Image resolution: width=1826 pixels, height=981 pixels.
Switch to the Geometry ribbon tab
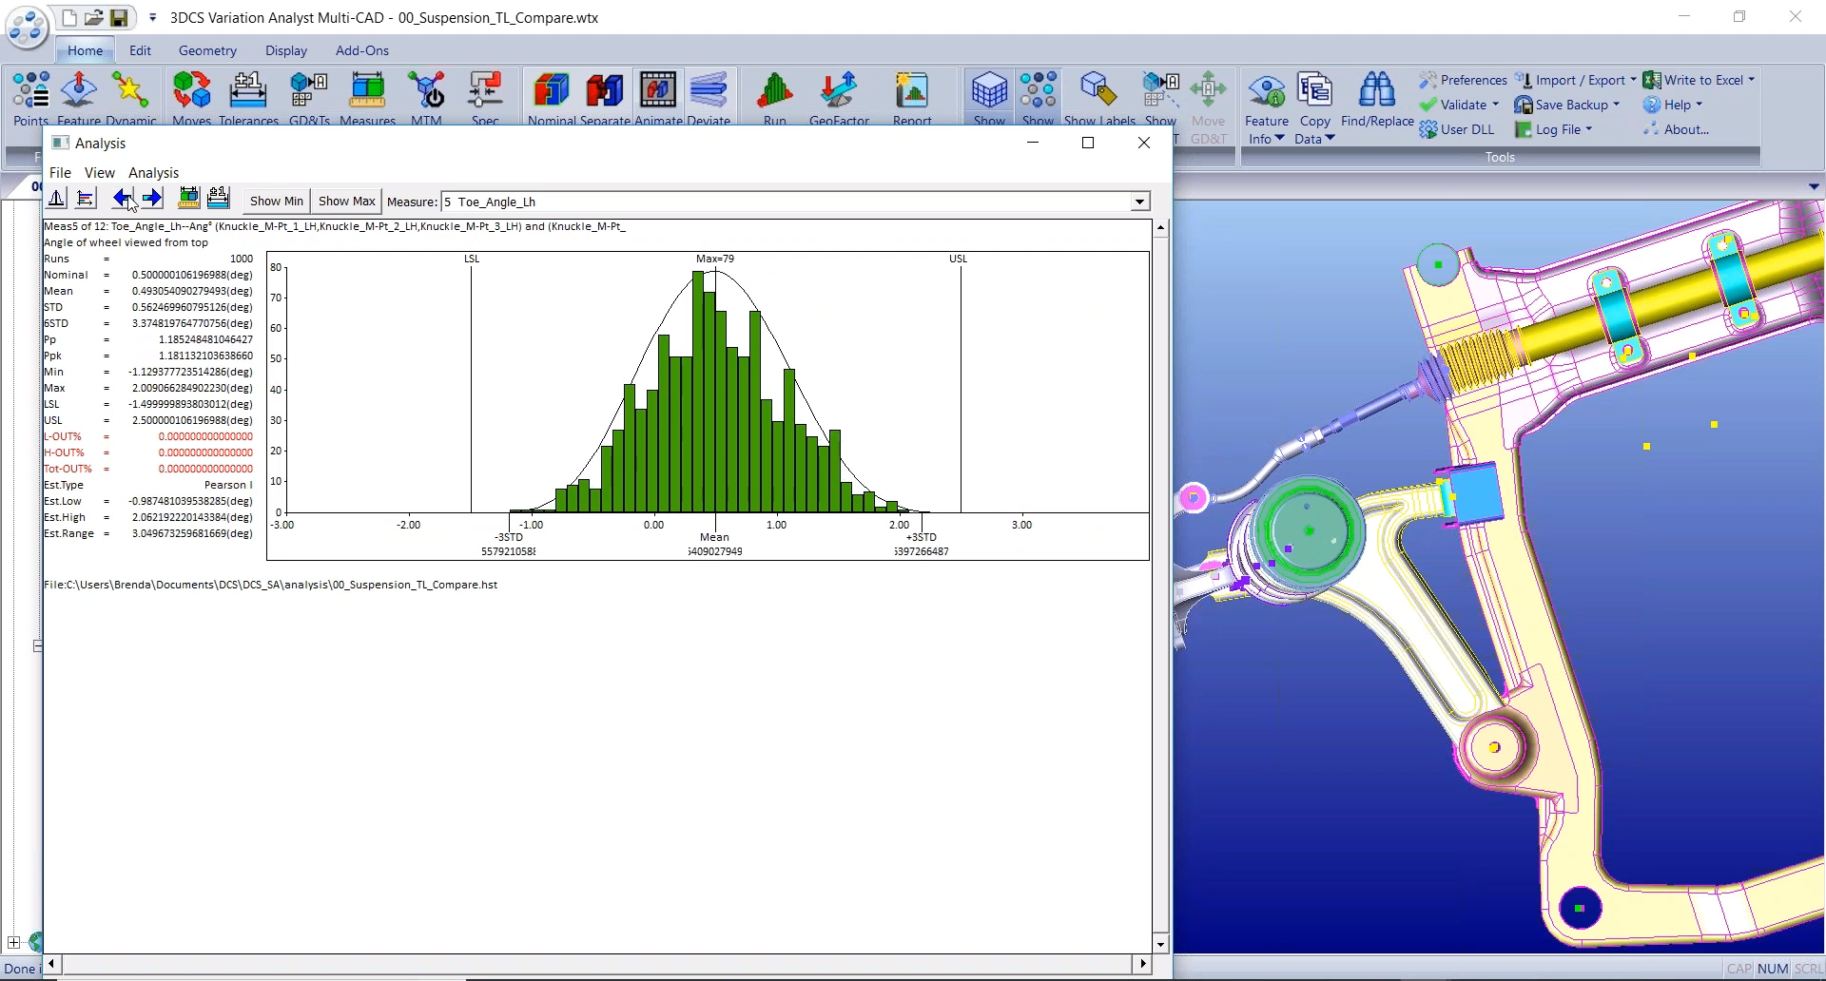207,50
